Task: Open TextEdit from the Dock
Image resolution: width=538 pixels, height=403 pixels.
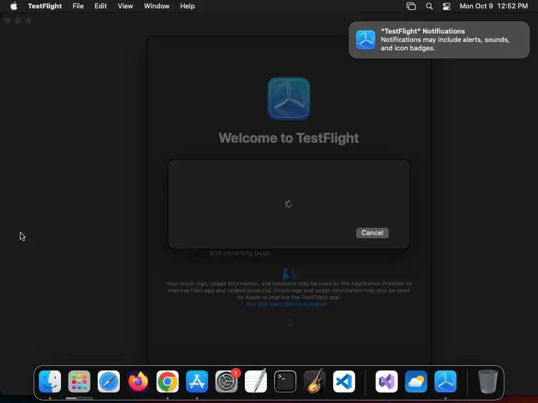Action: pyautogui.click(x=256, y=381)
